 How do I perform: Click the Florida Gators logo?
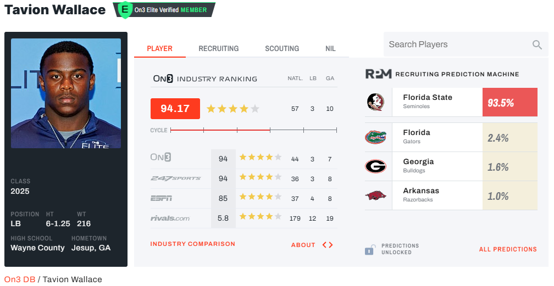click(x=375, y=137)
